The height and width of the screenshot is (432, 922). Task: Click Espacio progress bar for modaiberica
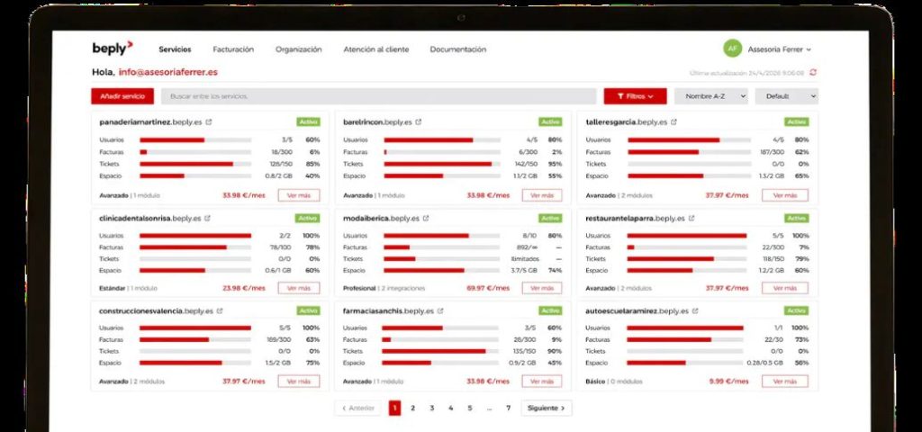[x=441, y=270]
